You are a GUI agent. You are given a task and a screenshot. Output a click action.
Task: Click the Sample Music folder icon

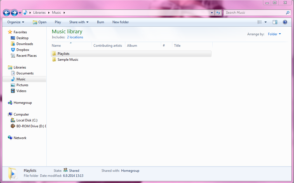click(x=54, y=59)
